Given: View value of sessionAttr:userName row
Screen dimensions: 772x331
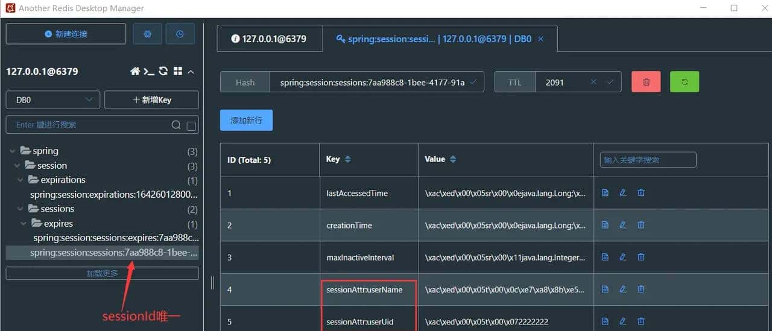Looking at the screenshot, I should pyautogui.click(x=605, y=289).
